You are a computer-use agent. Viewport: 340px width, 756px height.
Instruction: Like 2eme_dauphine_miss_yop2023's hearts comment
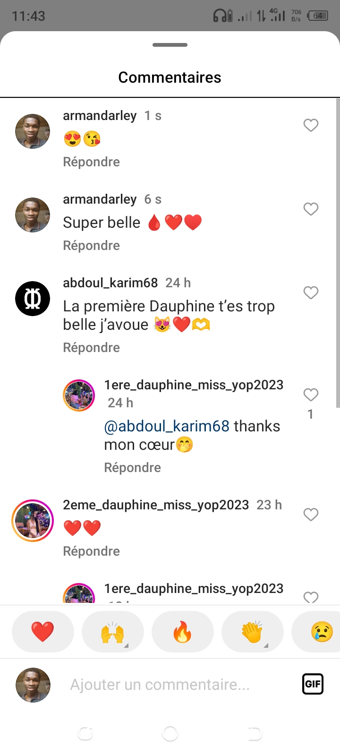(311, 515)
